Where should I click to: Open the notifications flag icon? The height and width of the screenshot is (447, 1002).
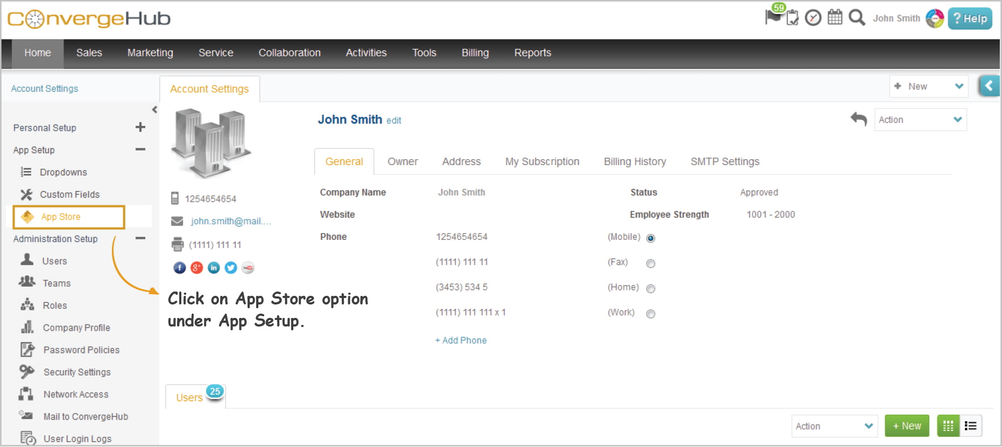click(773, 16)
